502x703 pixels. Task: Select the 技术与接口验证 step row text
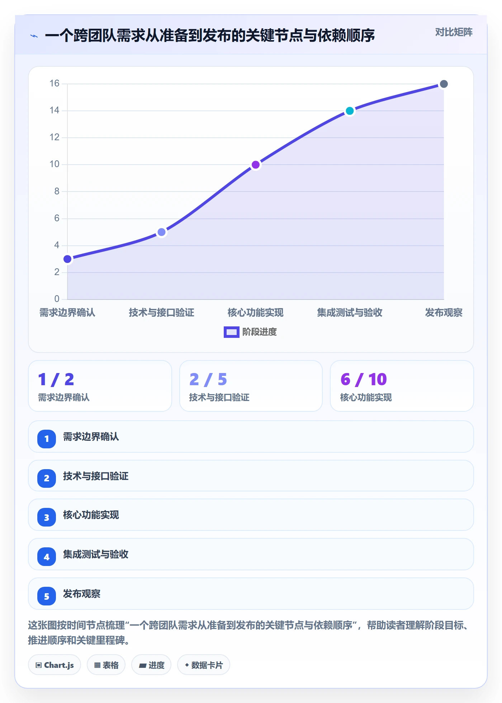(96, 476)
